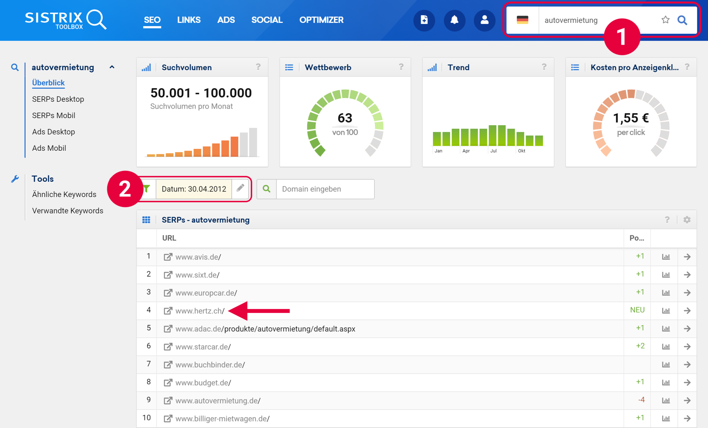Click arrow for www.sixt.de row
The width and height of the screenshot is (708, 428).
pyautogui.click(x=687, y=275)
